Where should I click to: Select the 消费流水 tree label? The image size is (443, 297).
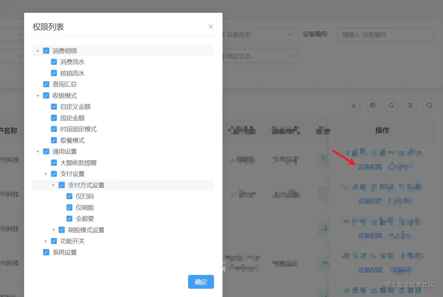pos(72,62)
